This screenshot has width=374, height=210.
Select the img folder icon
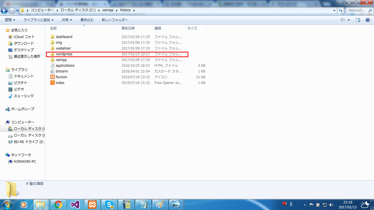52,42
